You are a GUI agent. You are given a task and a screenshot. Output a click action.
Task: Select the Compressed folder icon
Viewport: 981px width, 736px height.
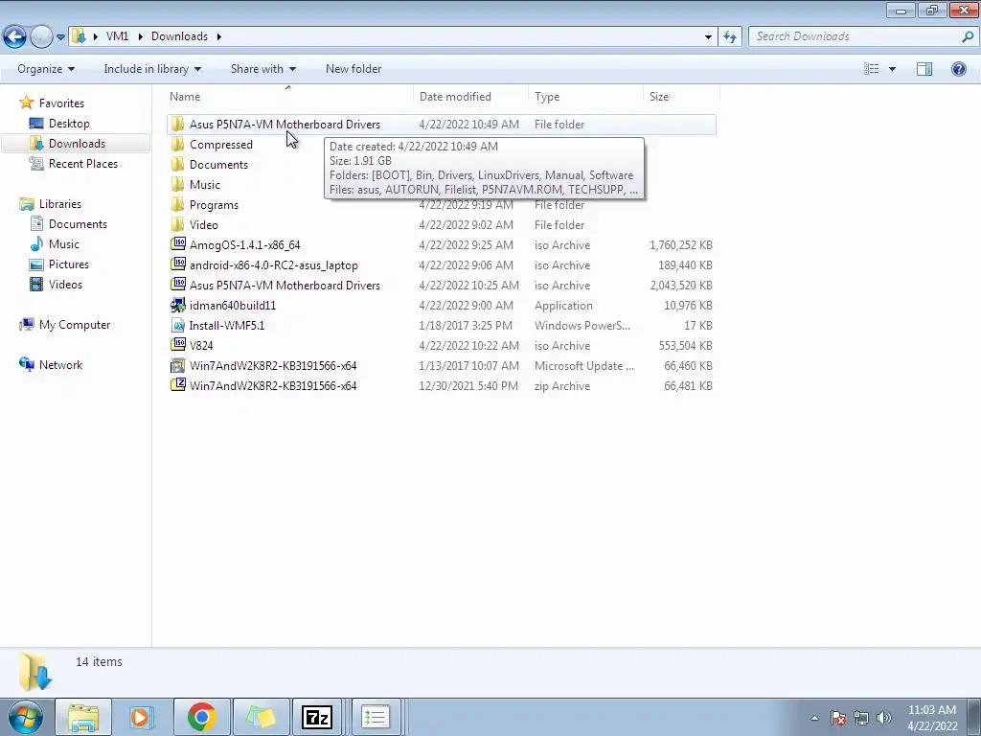pos(177,145)
